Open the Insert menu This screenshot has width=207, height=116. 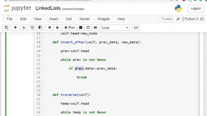(x=53, y=19)
